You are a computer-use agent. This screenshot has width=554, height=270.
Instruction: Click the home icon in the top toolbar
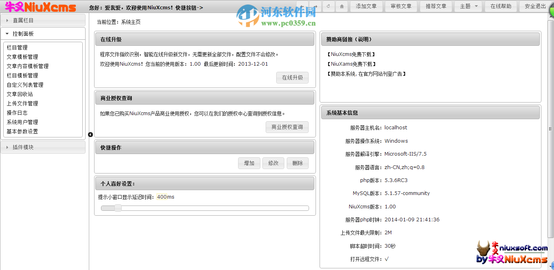(341, 6)
